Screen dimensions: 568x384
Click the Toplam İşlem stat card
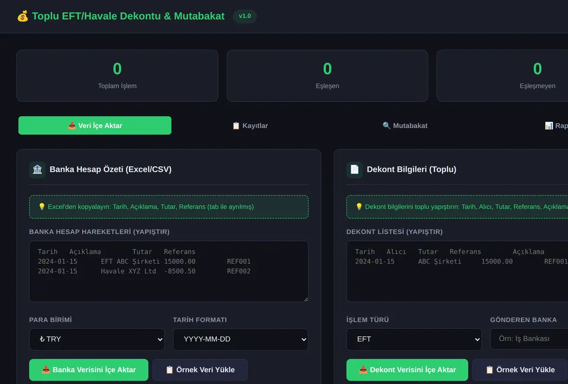[117, 76]
